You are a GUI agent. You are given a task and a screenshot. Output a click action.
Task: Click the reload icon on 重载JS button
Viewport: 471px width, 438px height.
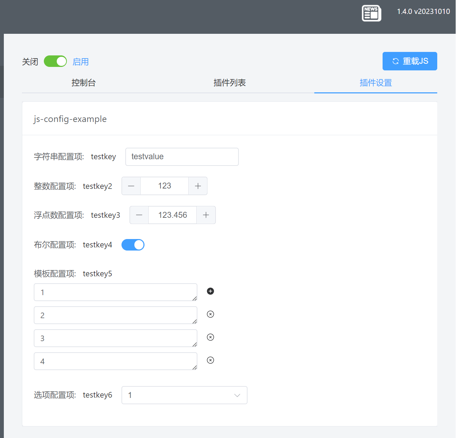(395, 61)
